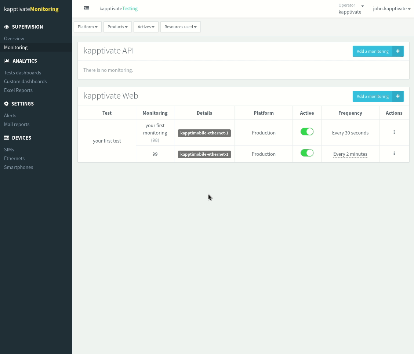Open actions menu for monitoring 99 row

click(x=394, y=154)
